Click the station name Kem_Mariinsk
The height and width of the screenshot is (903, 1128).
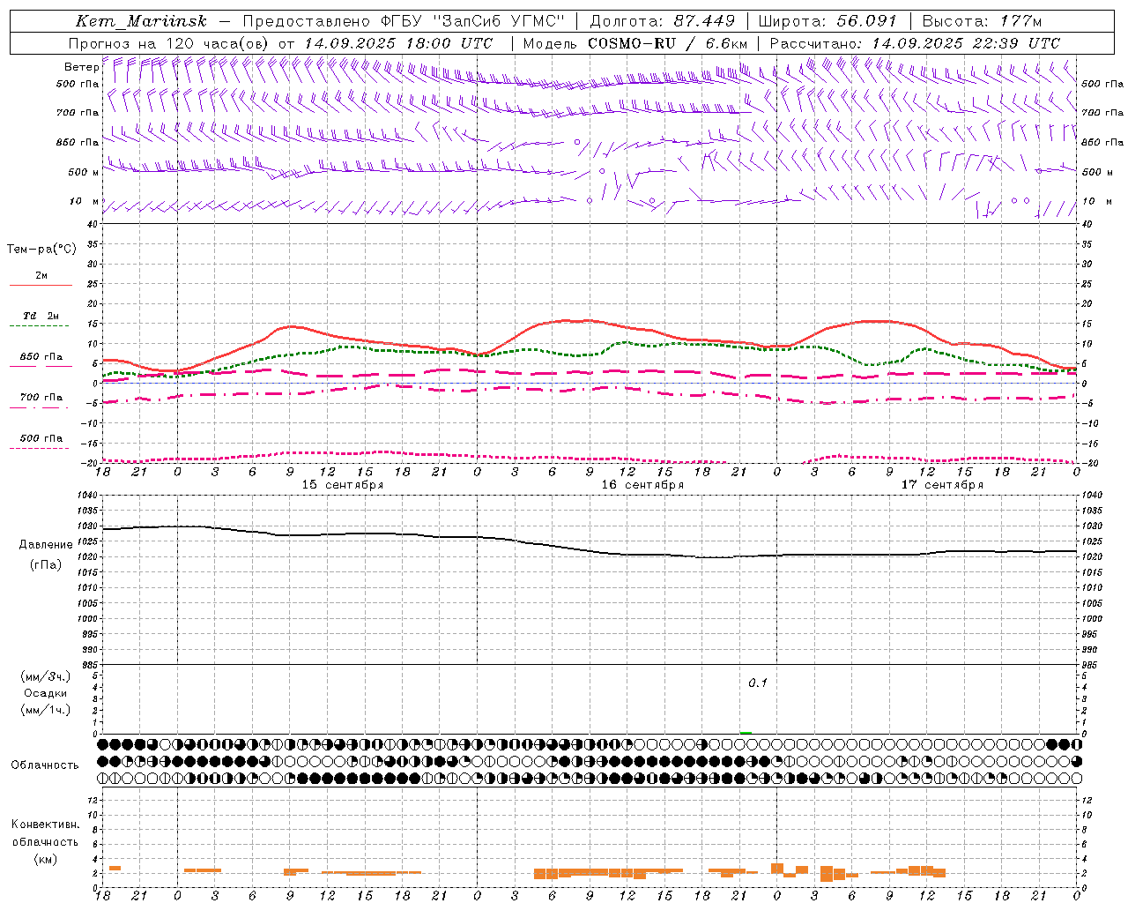(x=141, y=21)
